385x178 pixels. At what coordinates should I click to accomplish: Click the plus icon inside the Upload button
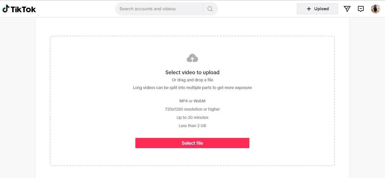pos(309,9)
